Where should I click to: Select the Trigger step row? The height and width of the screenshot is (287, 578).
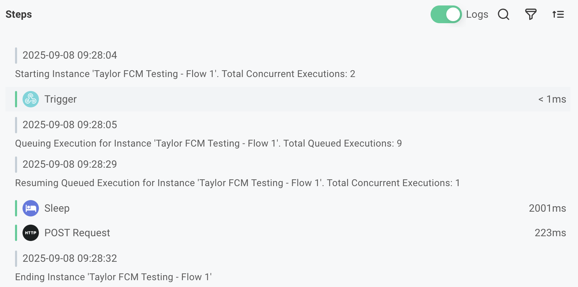pos(273,99)
